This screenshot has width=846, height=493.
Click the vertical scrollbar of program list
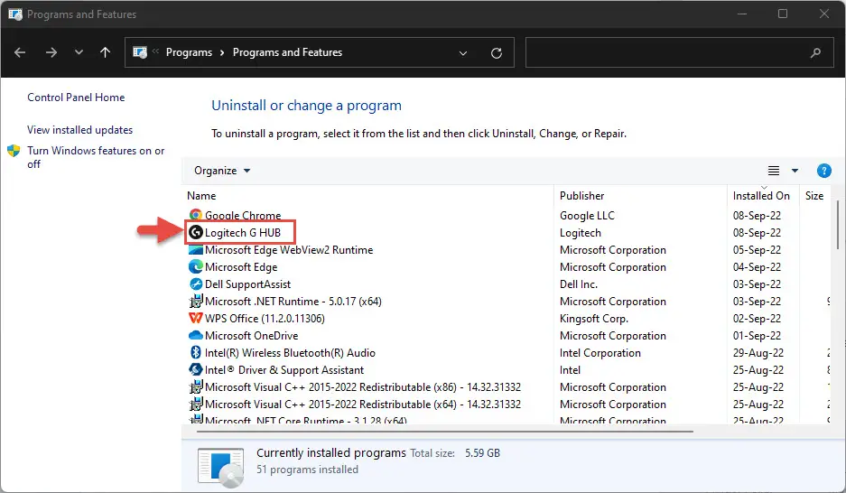tap(837, 227)
